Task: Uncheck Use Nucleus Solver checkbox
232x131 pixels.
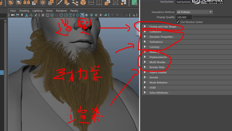Action: 178,22
